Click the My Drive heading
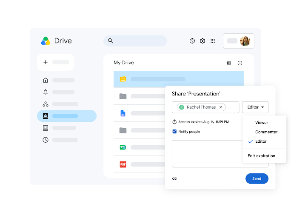291x213 pixels. pos(124,63)
